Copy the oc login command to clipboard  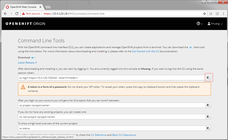[x=208, y=78]
